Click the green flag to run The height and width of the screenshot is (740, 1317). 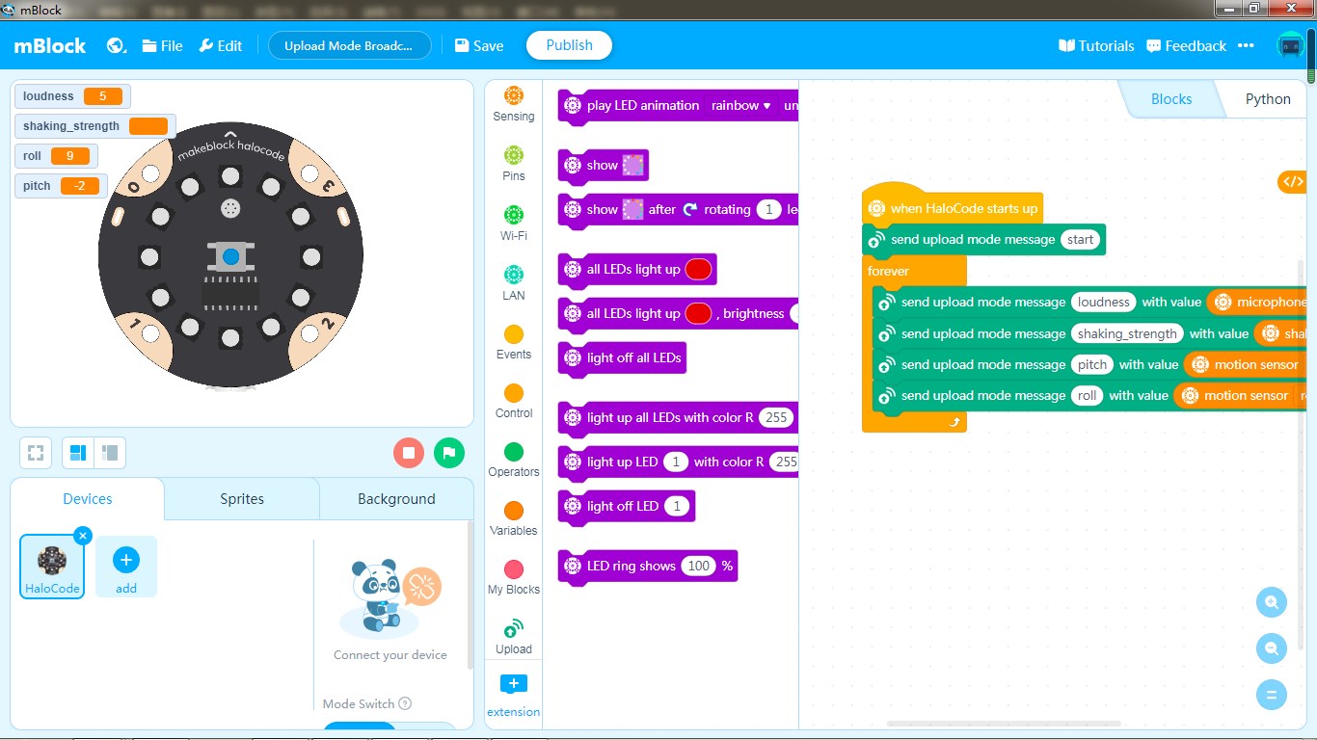(449, 453)
